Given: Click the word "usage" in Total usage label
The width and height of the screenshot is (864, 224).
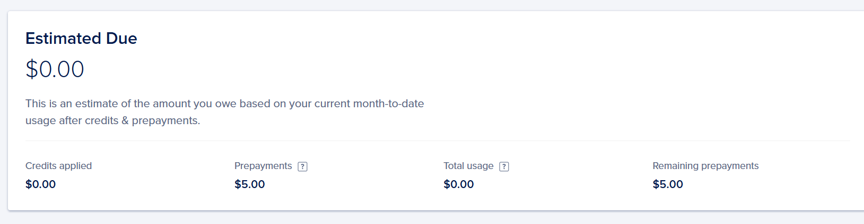Looking at the screenshot, I should tap(480, 166).
